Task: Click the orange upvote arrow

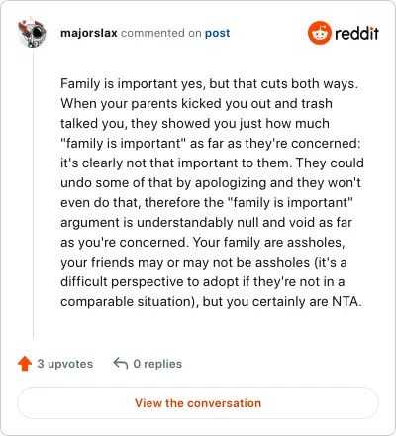Action: pyautogui.click(x=25, y=364)
